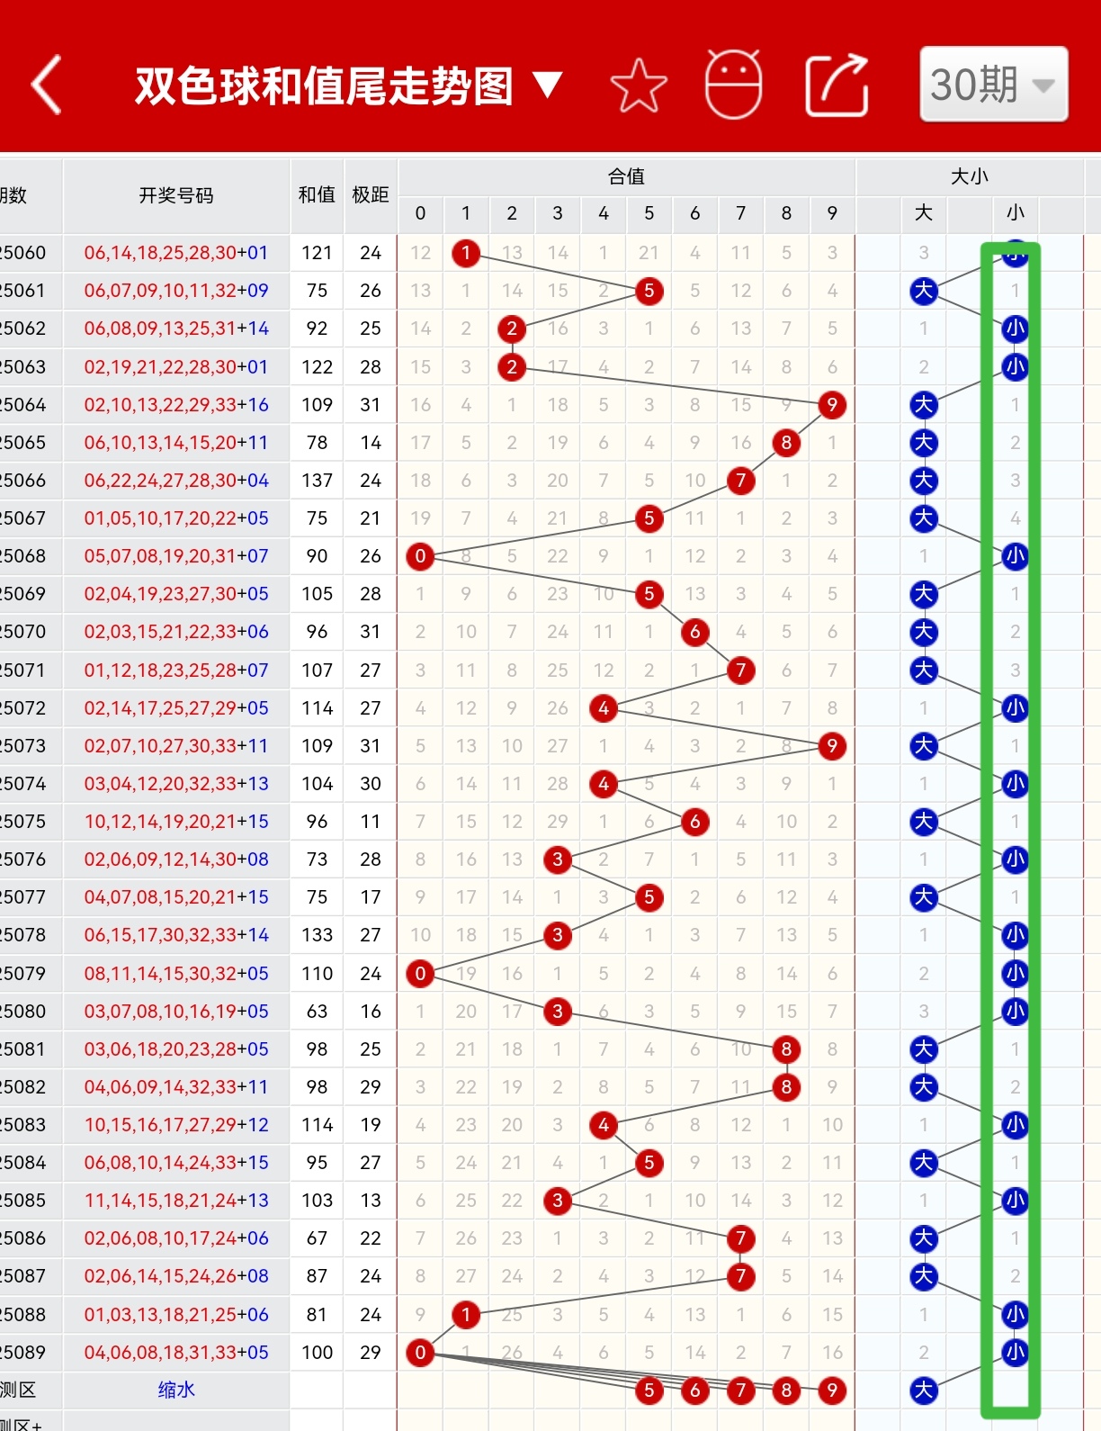Click sum value 63 in row 25080

coord(317,1012)
